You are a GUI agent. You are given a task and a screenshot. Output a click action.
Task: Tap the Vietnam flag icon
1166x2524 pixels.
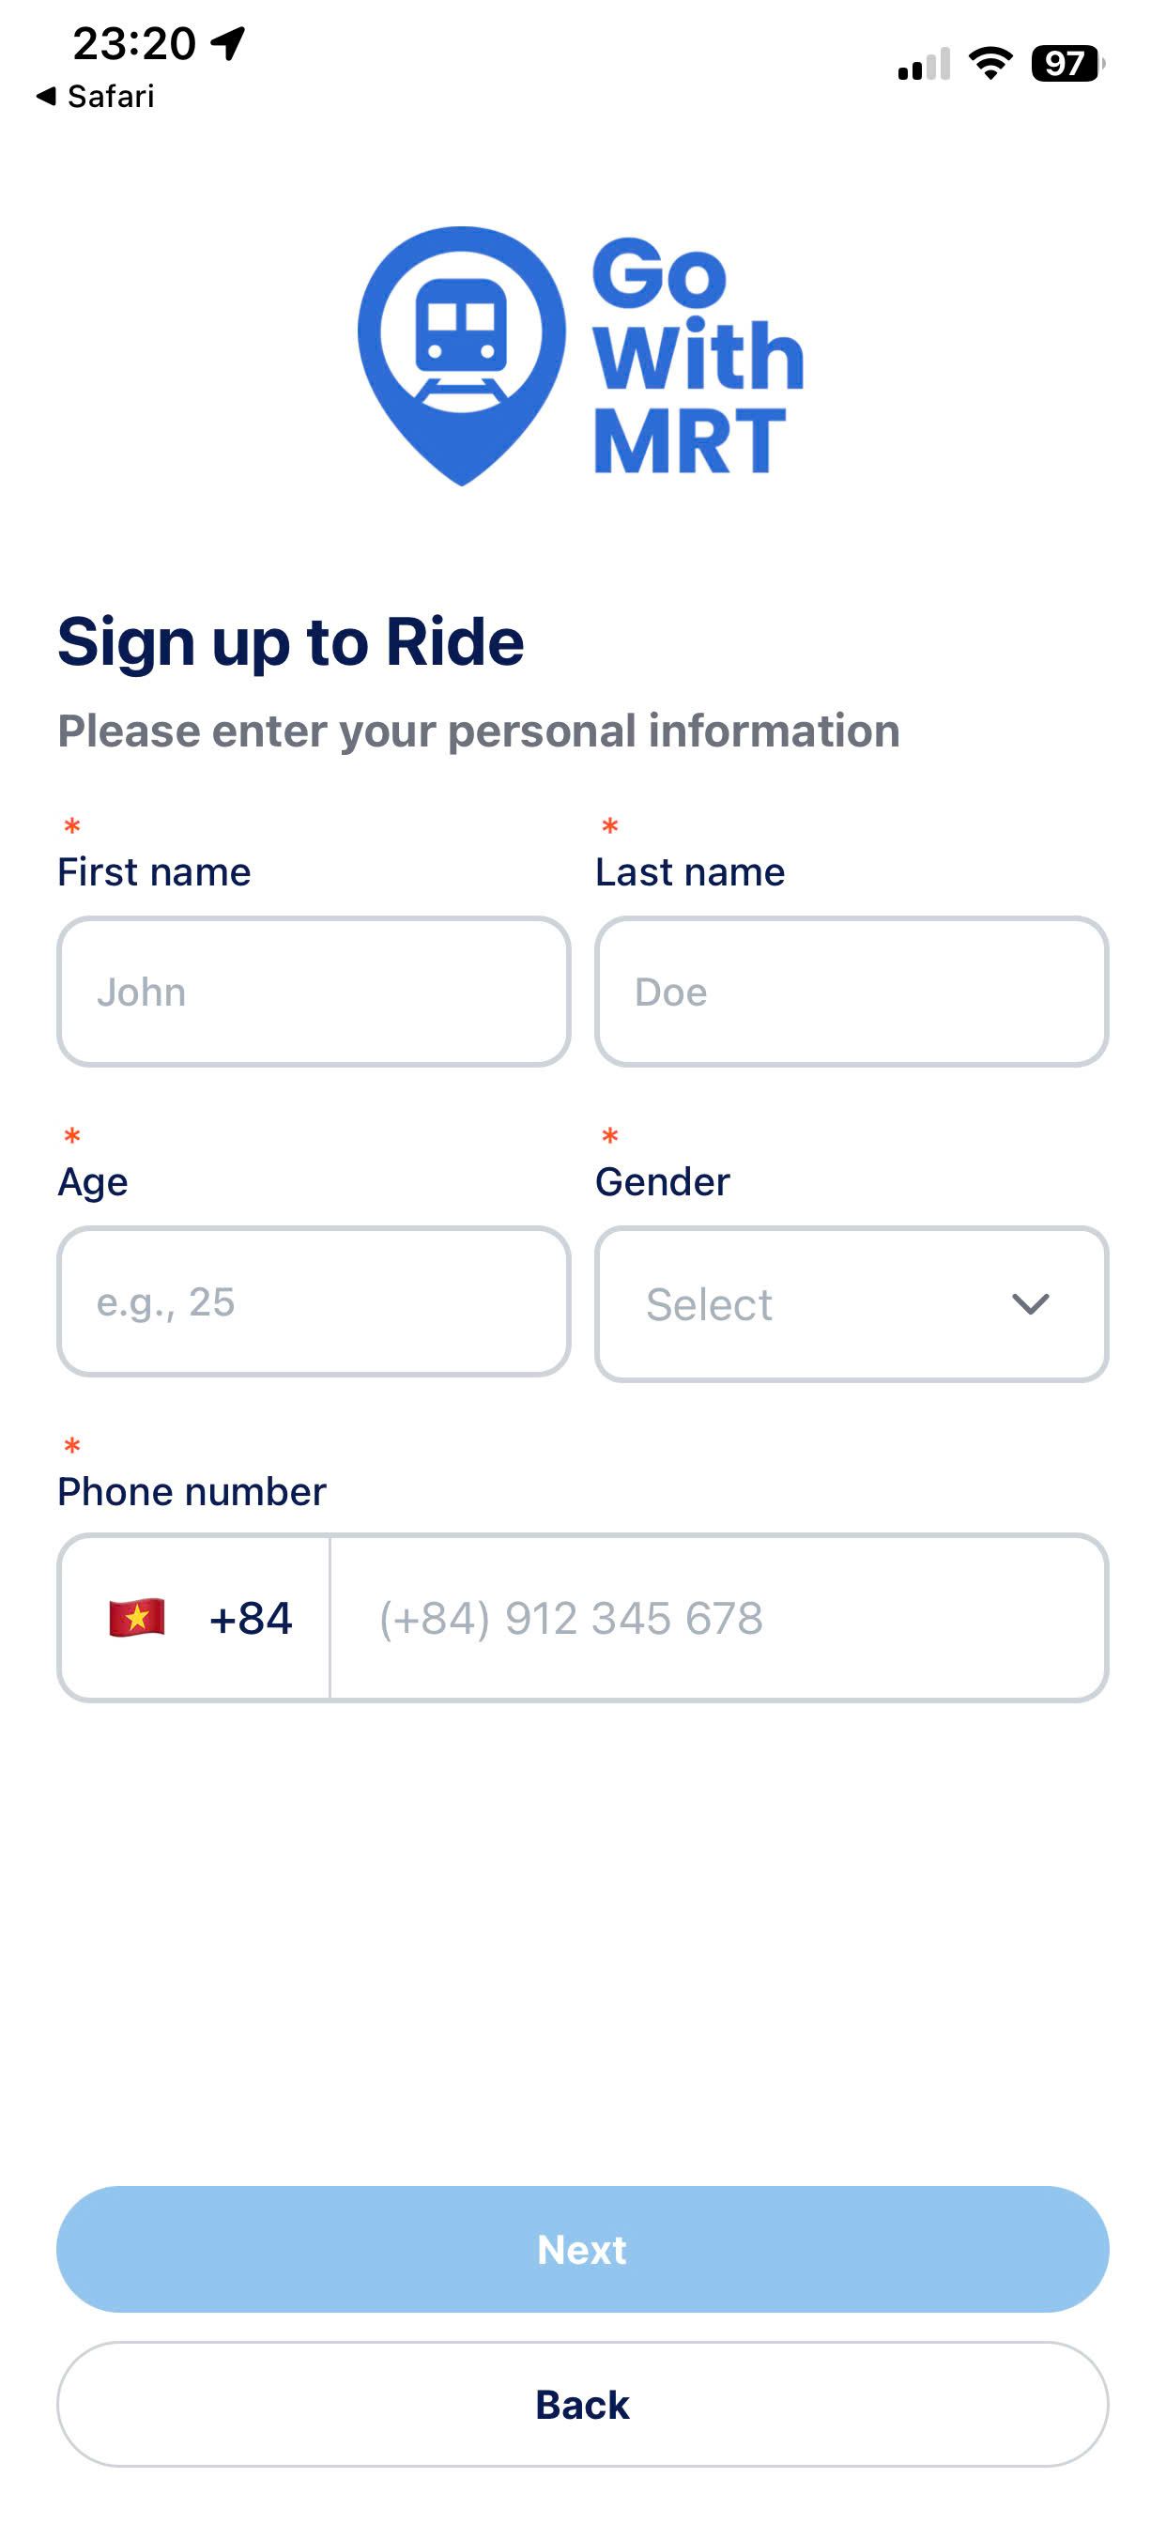pos(136,1618)
